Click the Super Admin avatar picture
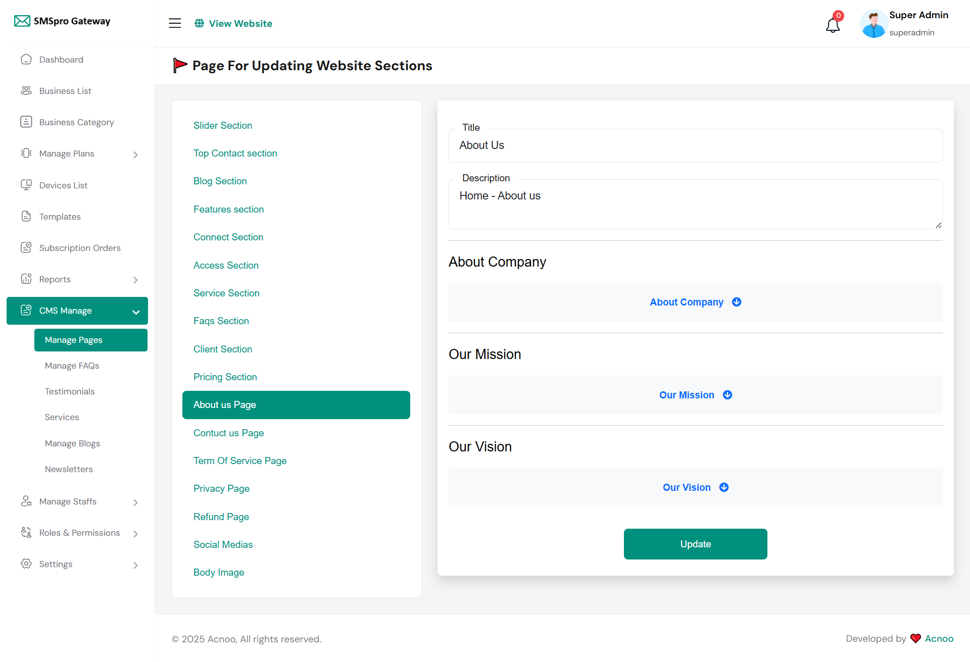Viewport: 970px width, 662px height. pyautogui.click(x=873, y=24)
